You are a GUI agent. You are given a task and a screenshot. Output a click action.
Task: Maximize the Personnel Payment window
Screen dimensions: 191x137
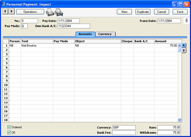[x=181, y=4]
